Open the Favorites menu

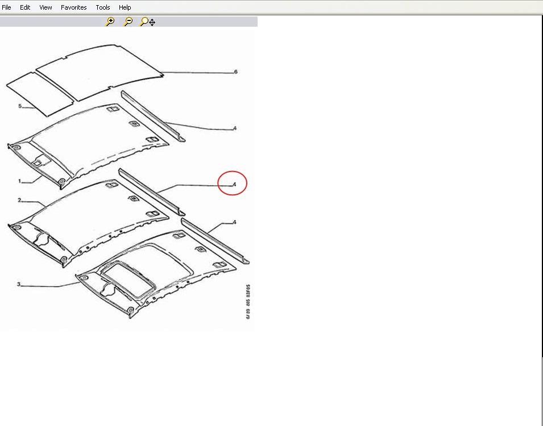[x=74, y=7]
